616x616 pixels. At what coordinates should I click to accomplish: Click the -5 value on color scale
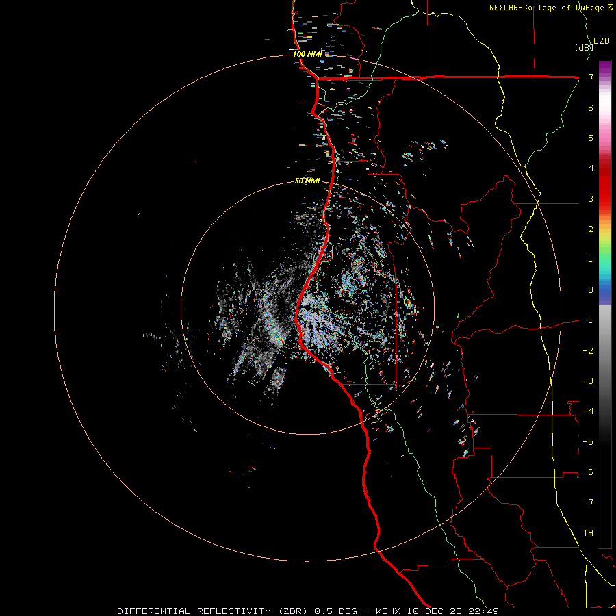click(588, 442)
